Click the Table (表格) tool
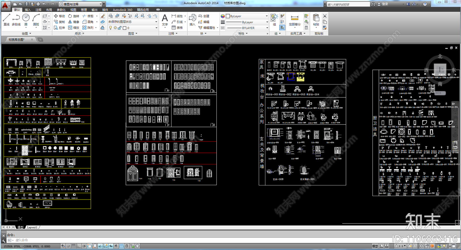Image resolution: width=461 pixels, height=250 pixels. (x=177, y=28)
